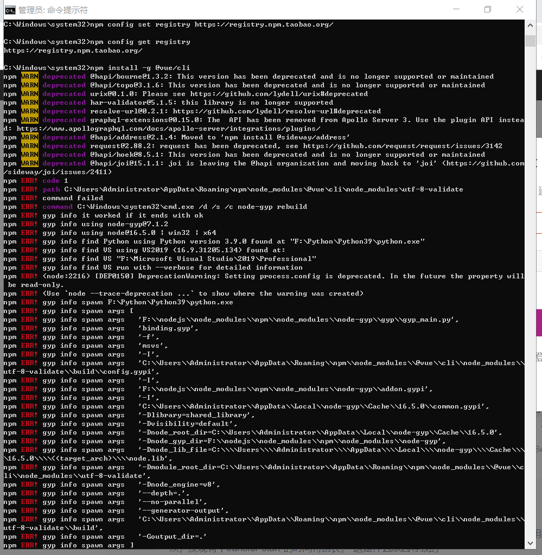542x555 pixels.
Task: Click the 'node-gyp rebuild' command line
Action: point(155,207)
